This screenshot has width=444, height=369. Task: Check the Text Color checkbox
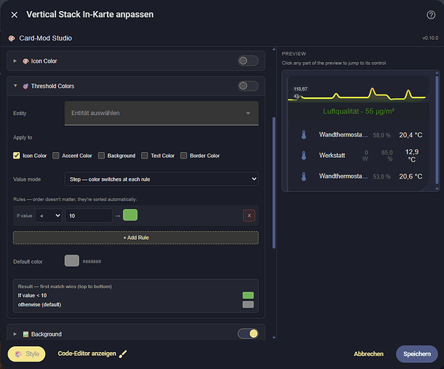144,156
